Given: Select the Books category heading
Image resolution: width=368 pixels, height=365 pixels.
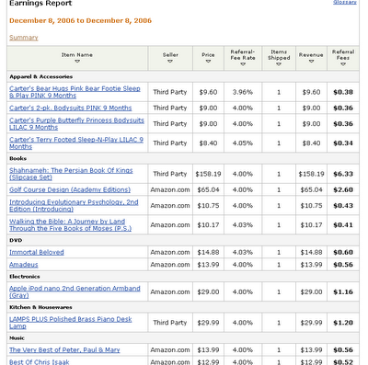Looking at the screenshot, I should pyautogui.click(x=17, y=158).
